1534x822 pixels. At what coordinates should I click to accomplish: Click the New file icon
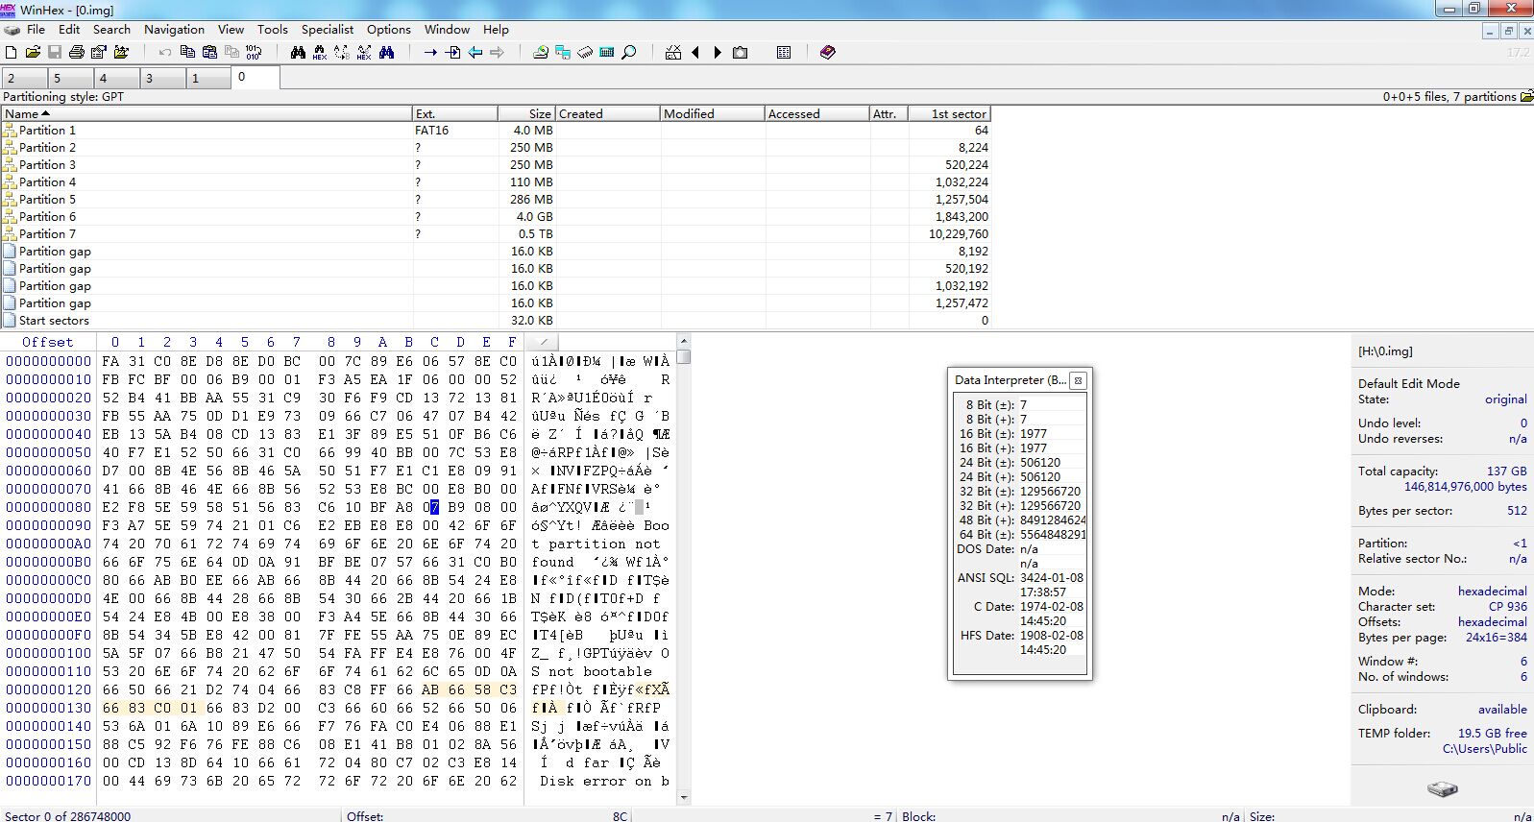11,52
